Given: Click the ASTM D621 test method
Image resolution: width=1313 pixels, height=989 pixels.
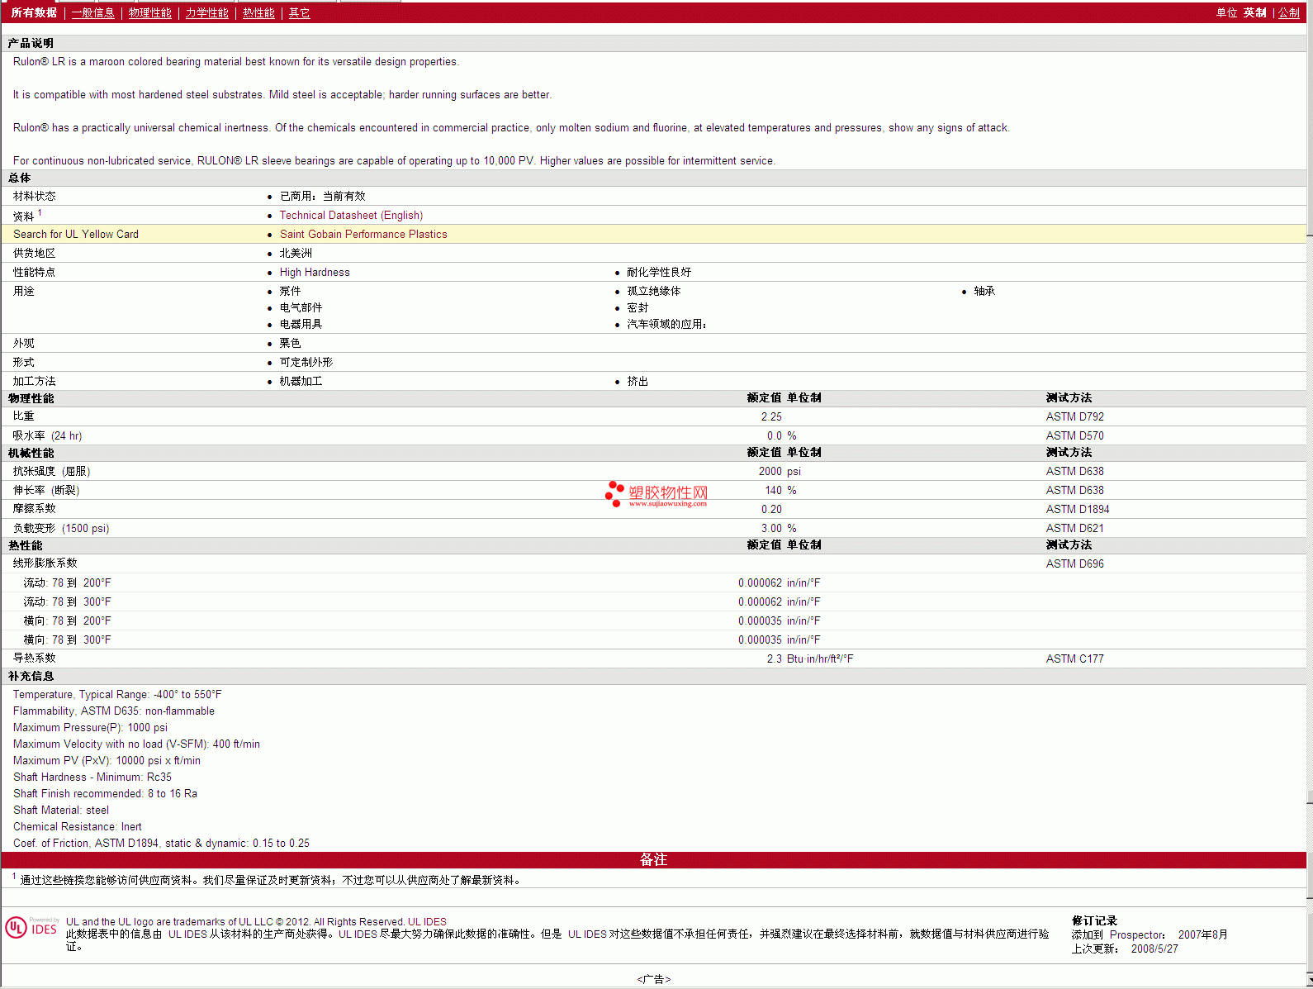Looking at the screenshot, I should pos(1074,528).
